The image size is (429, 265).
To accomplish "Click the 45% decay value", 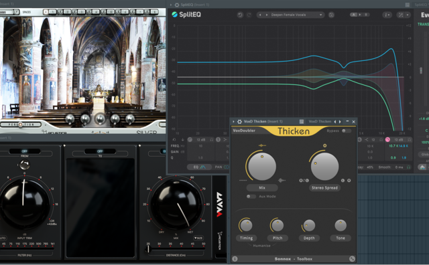I will 370,167.
